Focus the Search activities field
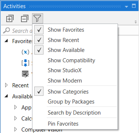This screenshot has height=133, width=139. pos(22,31)
